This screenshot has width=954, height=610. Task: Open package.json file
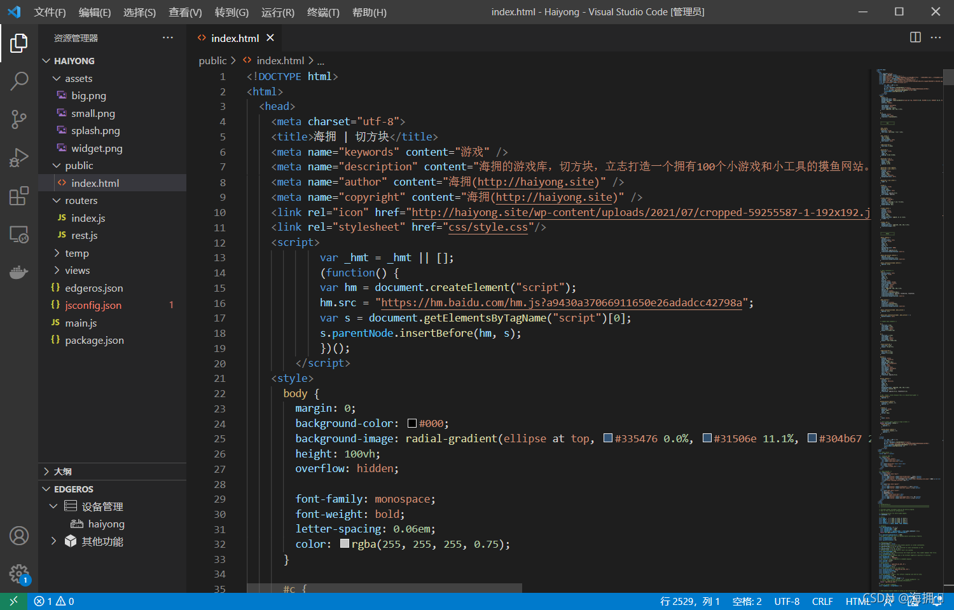pyautogui.click(x=94, y=340)
